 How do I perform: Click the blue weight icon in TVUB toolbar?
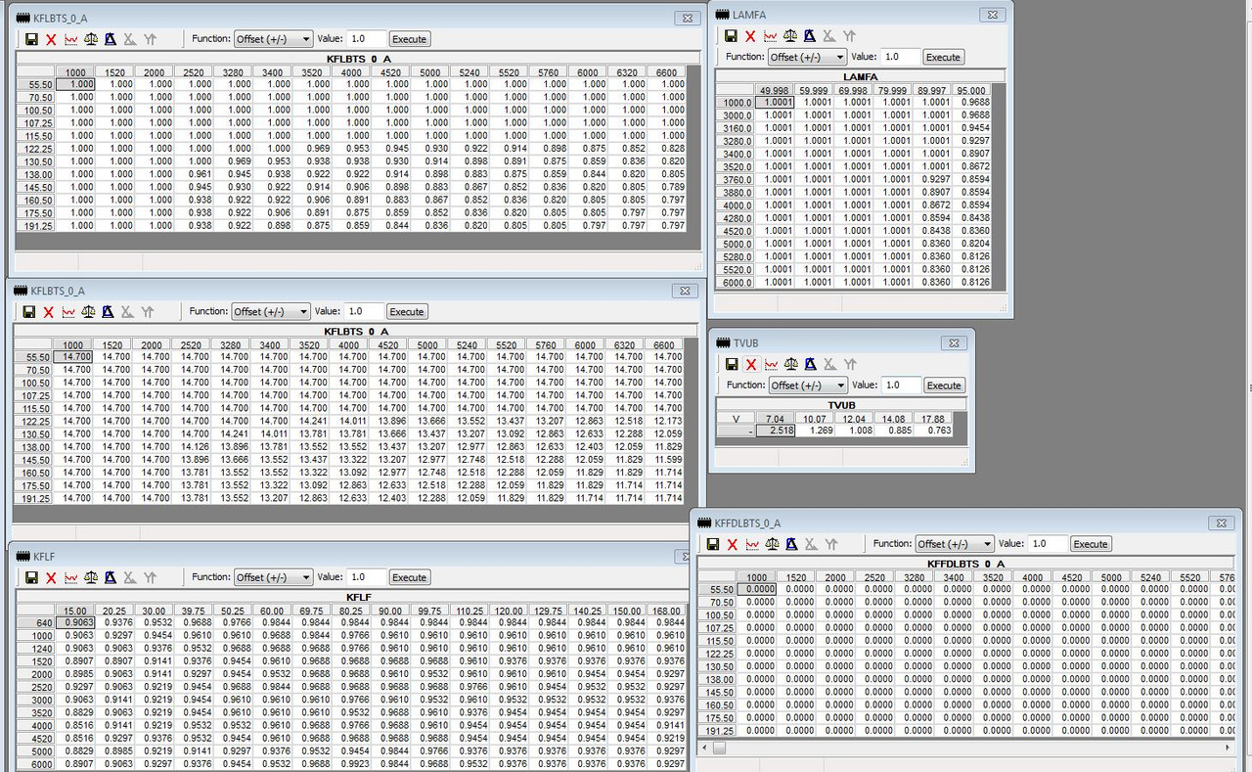(x=811, y=364)
